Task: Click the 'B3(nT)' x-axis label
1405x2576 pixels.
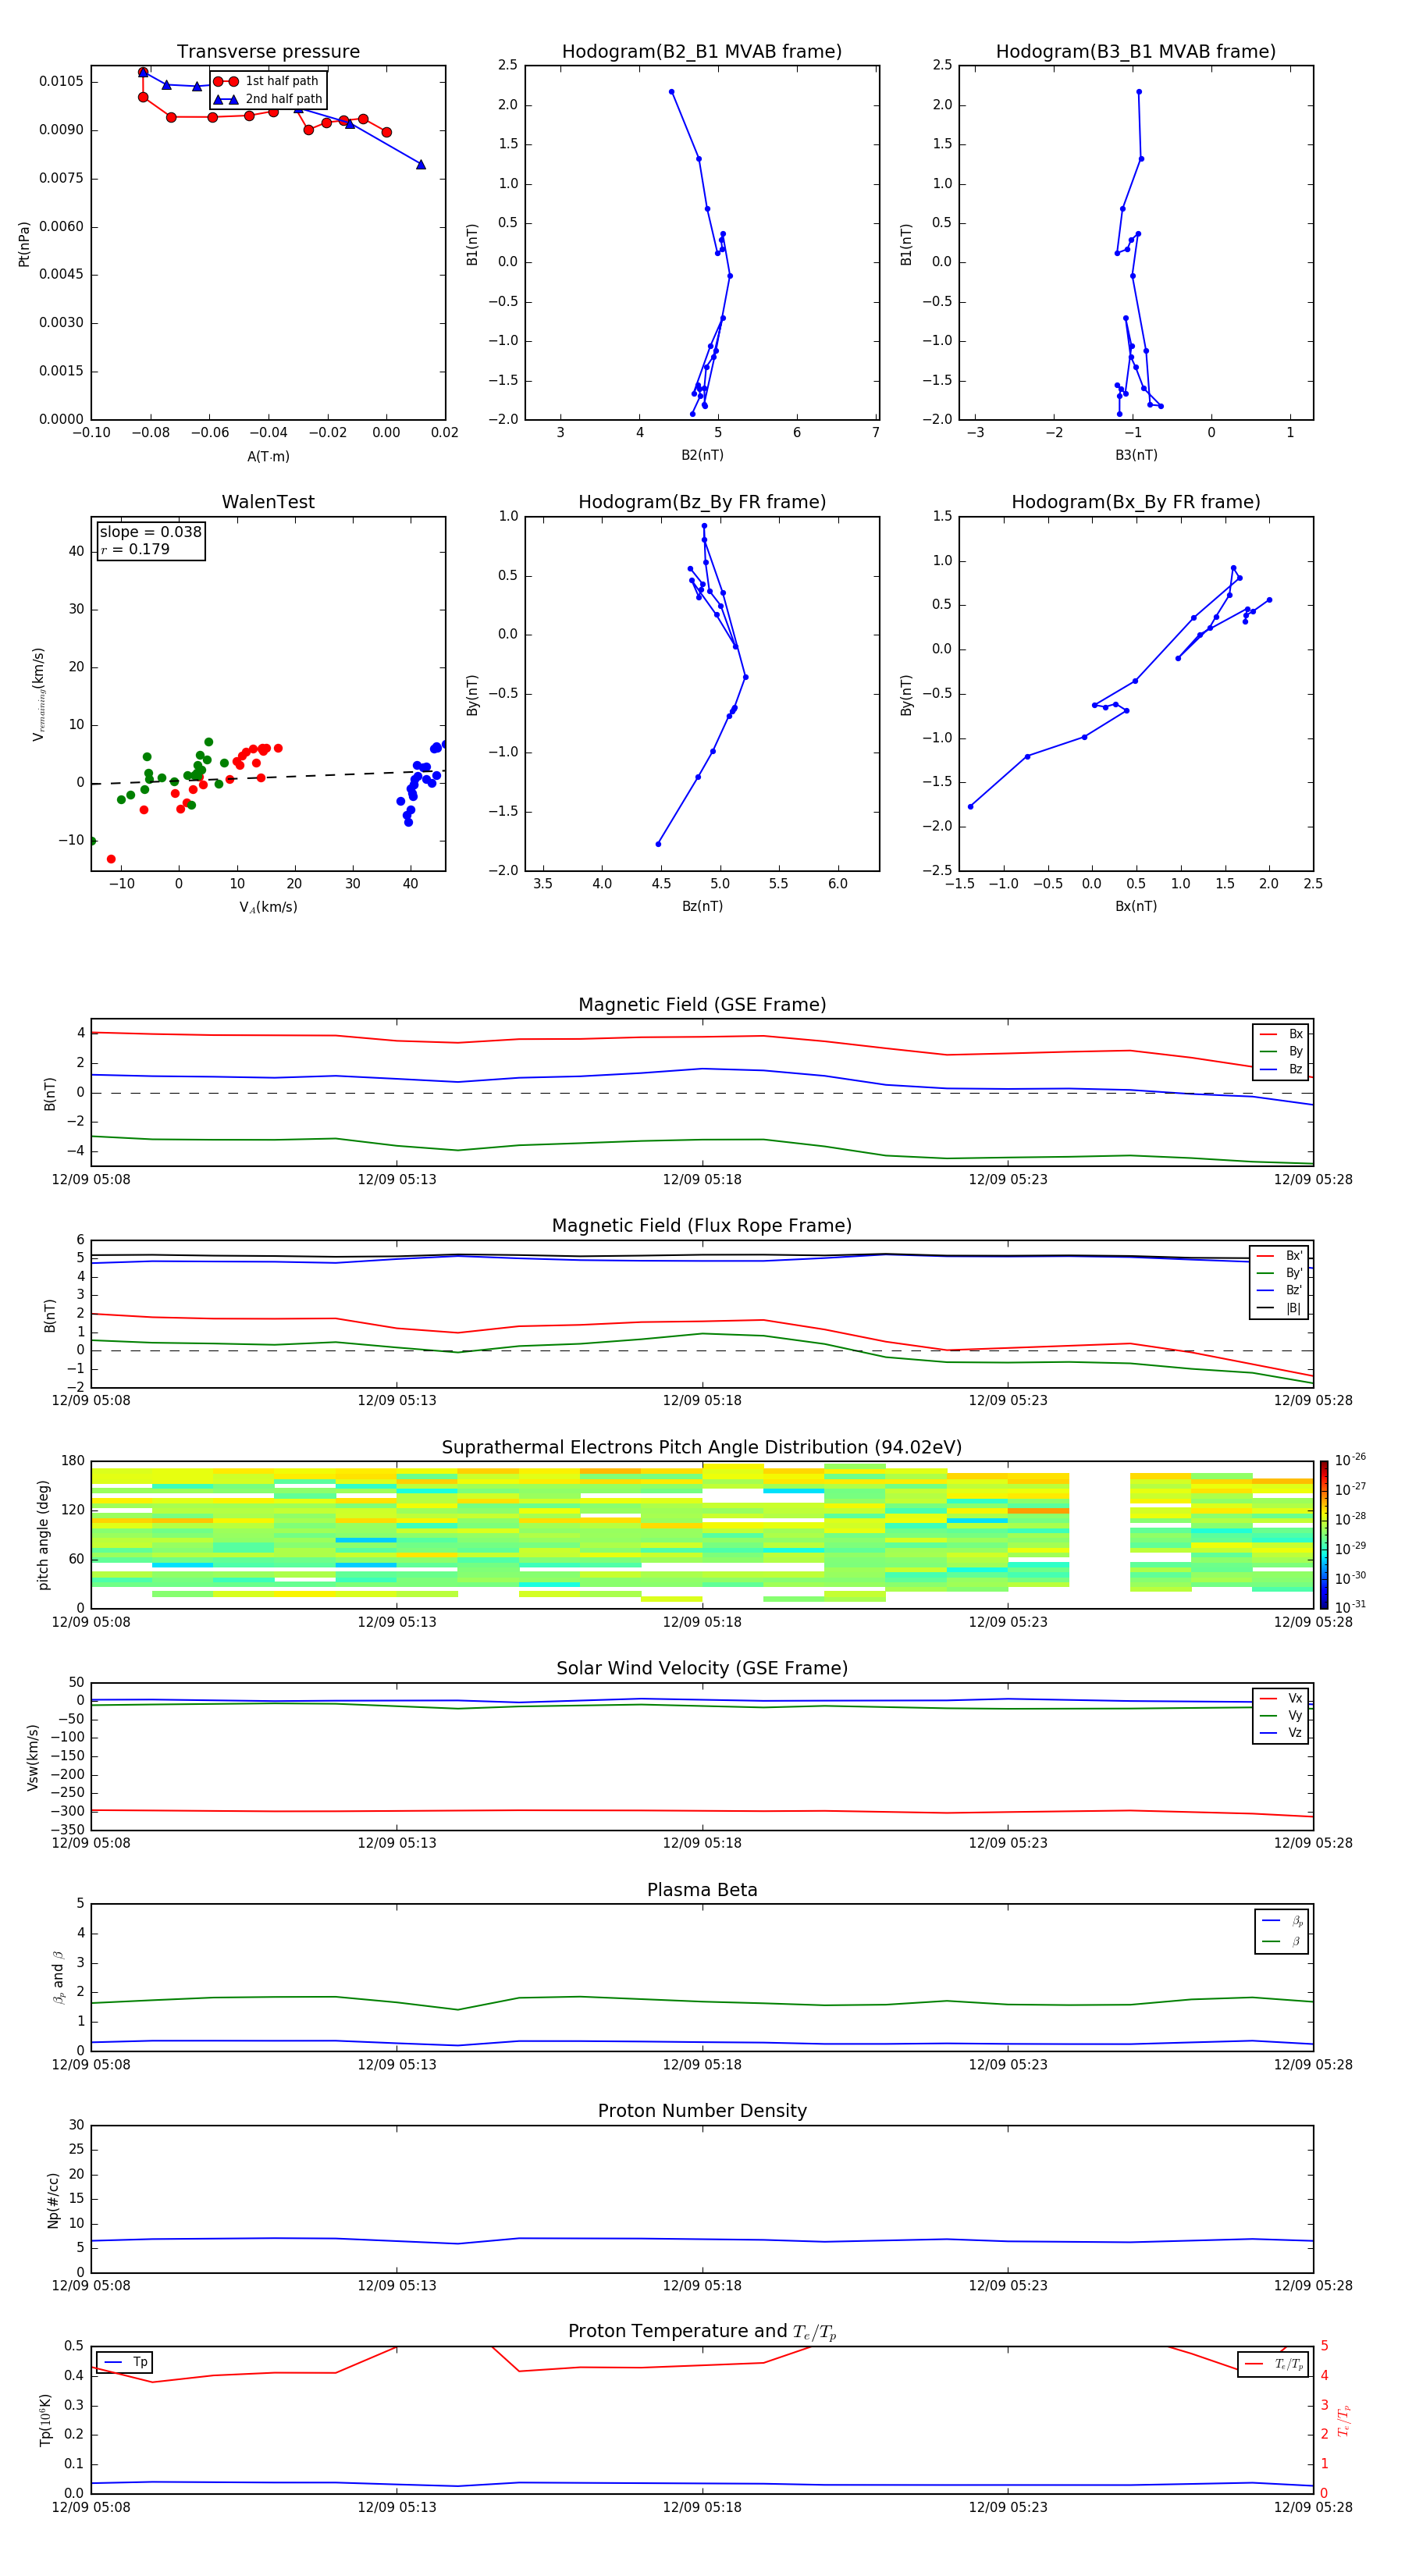Action: [x=1136, y=455]
